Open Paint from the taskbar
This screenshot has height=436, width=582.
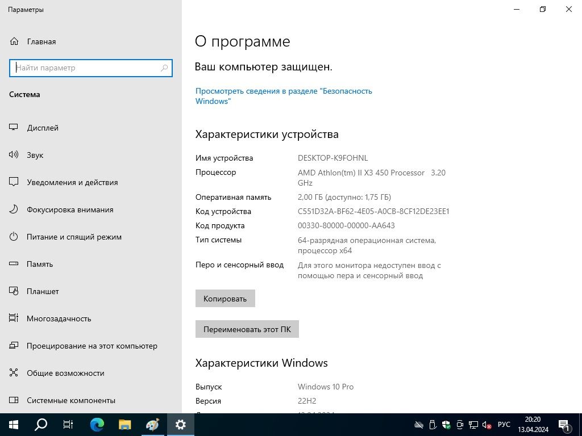pyautogui.click(x=152, y=425)
